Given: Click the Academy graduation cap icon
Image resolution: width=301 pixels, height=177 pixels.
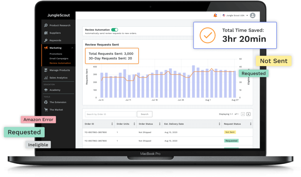Looking at the screenshot, I should (x=46, y=90).
